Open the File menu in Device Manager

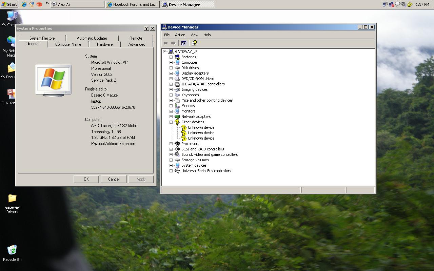pyautogui.click(x=167, y=35)
